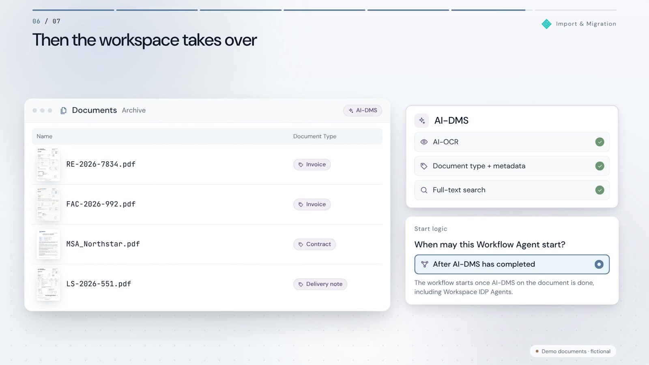The image size is (649, 365).
Task: Click the Invoice tag for FAC-2026-992.pdf
Action: (x=312, y=204)
